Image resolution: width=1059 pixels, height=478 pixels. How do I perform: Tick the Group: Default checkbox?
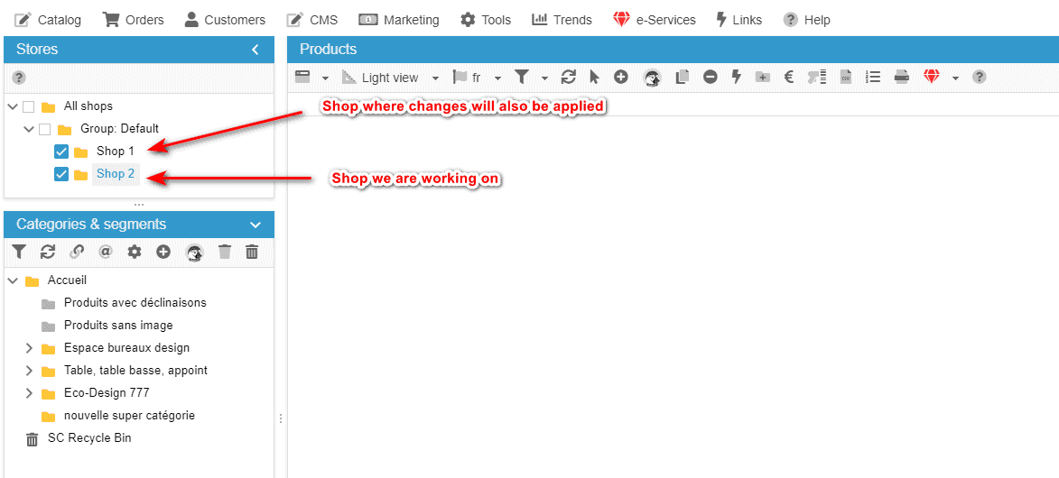[44, 129]
